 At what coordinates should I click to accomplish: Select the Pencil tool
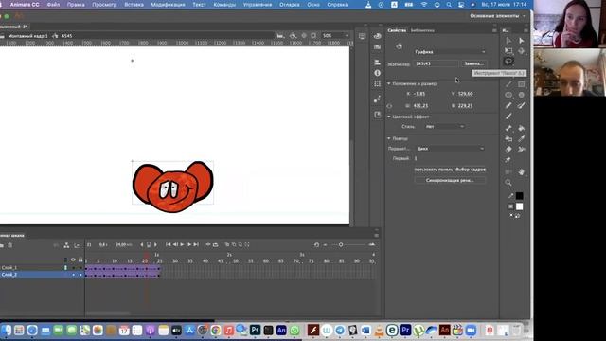pyautogui.click(x=508, y=105)
